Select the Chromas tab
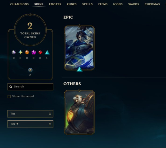Viewport: 166px width, 148px height. [152, 4]
